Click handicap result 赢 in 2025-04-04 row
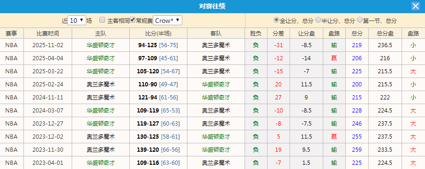The image size is (425, 169). click(334, 58)
